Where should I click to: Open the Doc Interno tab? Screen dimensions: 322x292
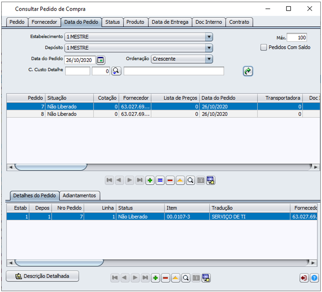(209, 22)
